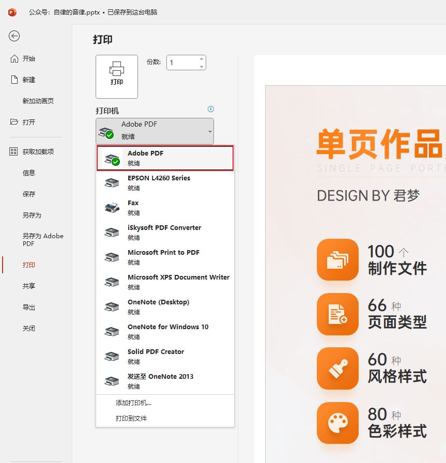Pick the iSkysoft PDF Converter printer icon
Viewport: 446px width, 463px height.
pos(112,232)
